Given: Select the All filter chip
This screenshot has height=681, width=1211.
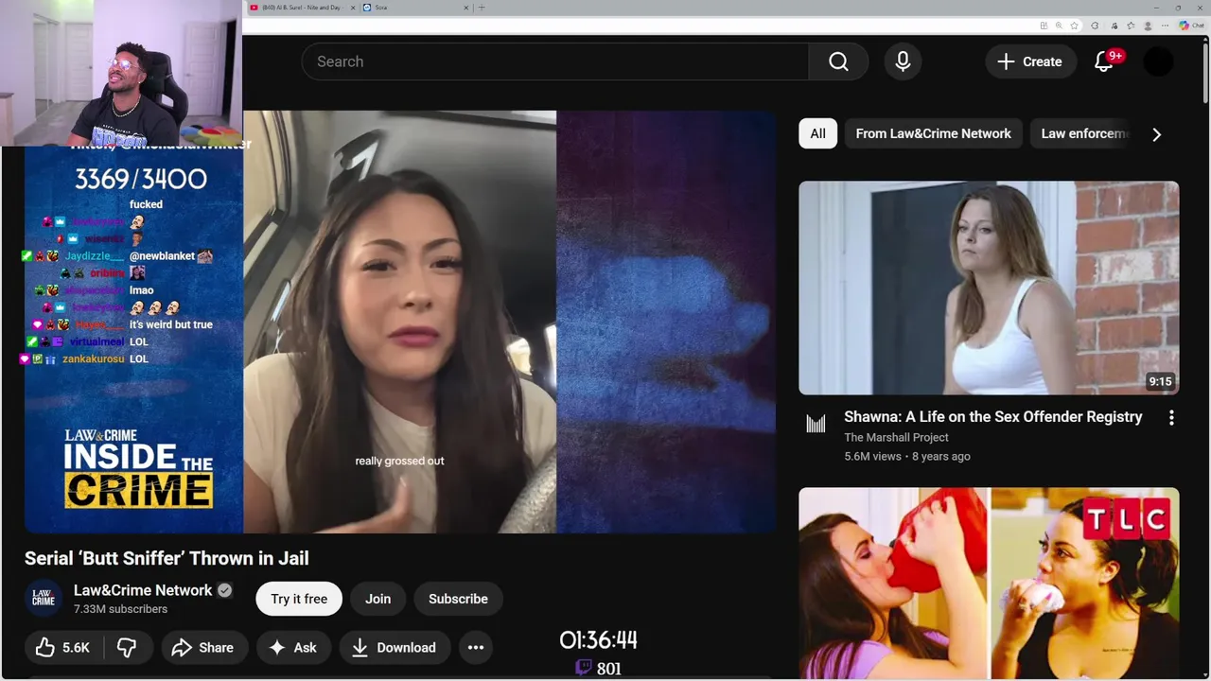Looking at the screenshot, I should (817, 133).
